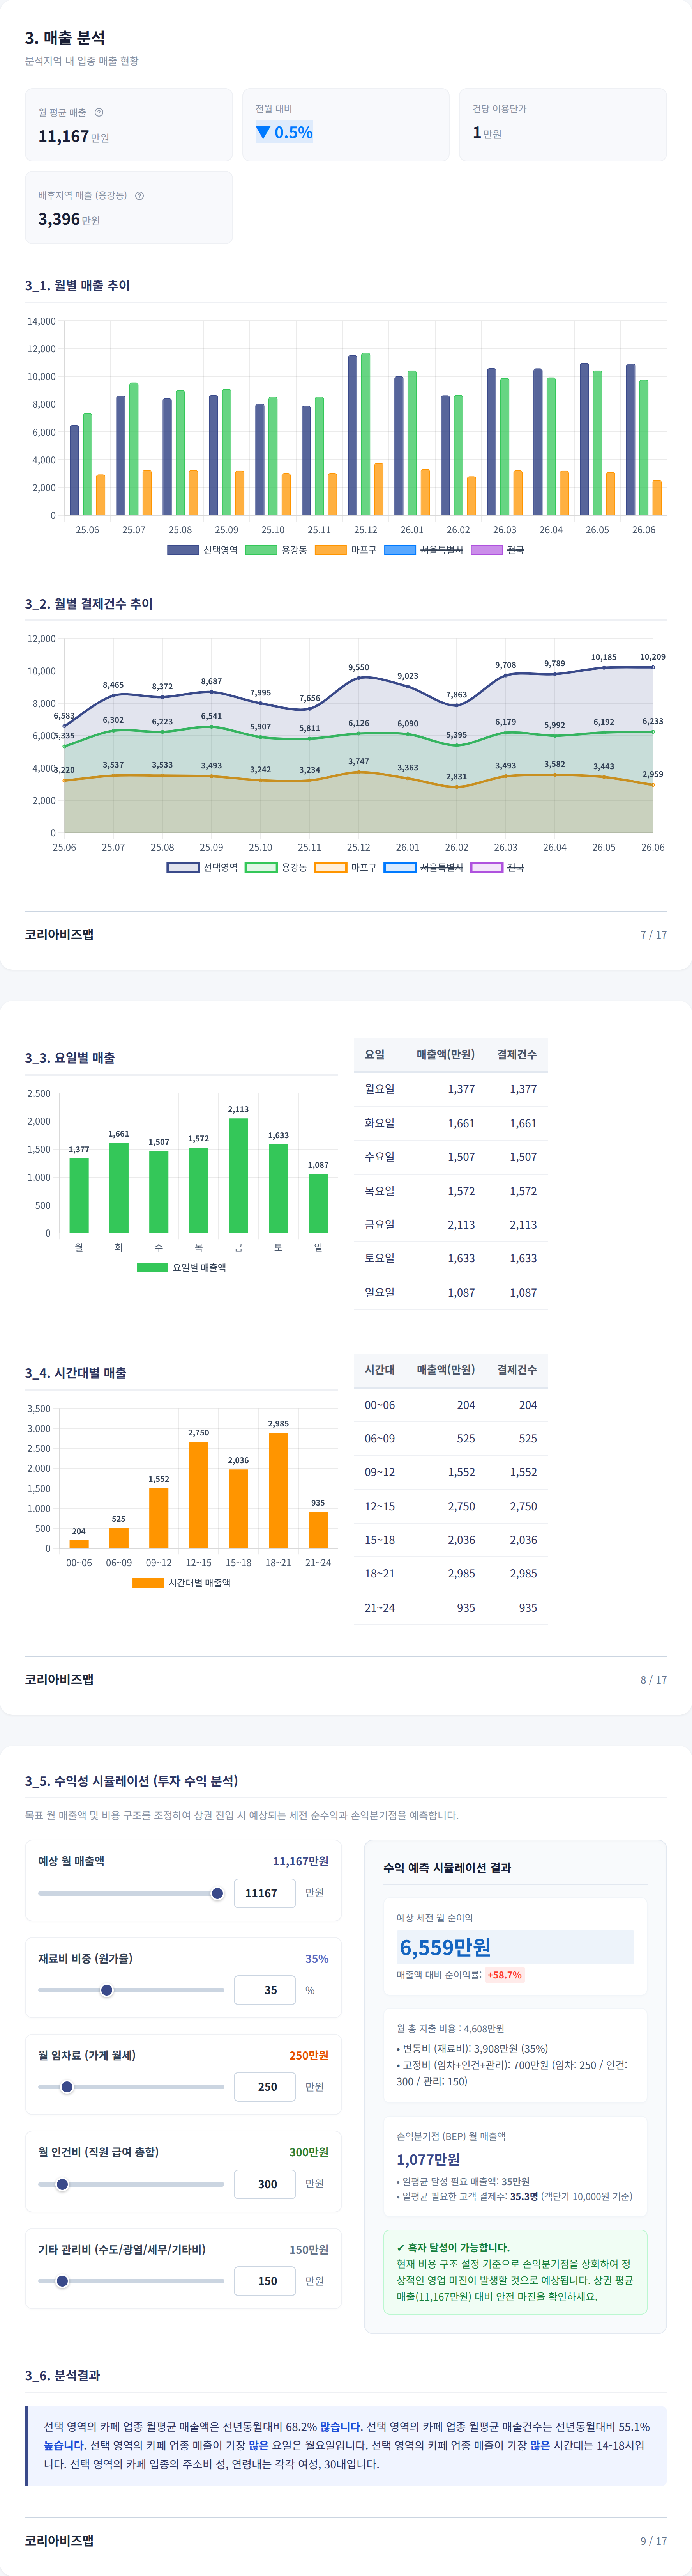Click the 시간대 column header
Image resolution: width=692 pixels, height=2576 pixels.
pos(380,1370)
